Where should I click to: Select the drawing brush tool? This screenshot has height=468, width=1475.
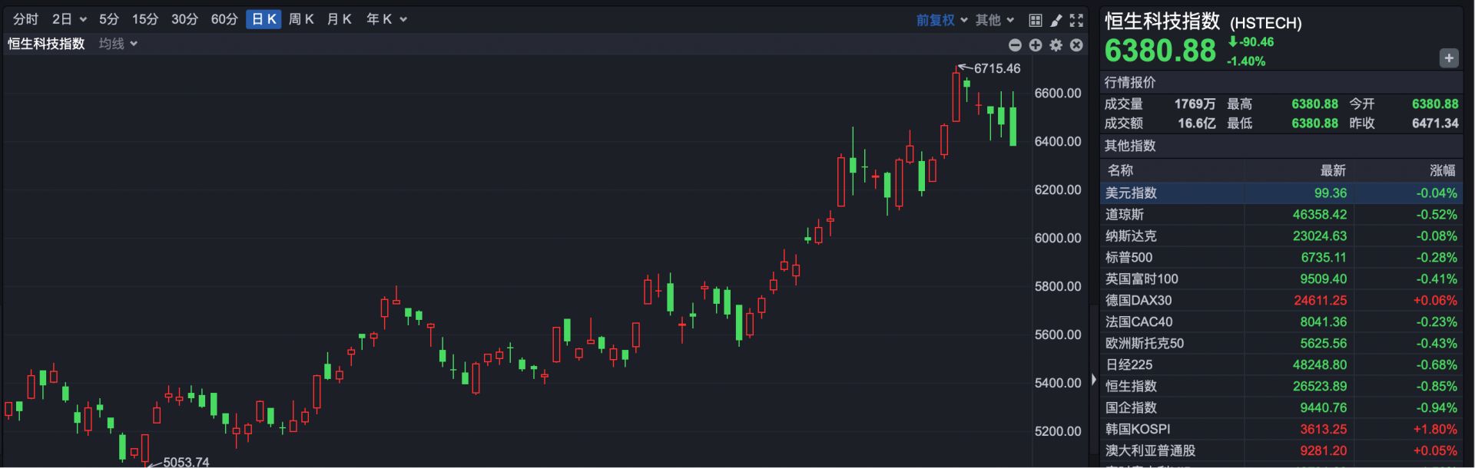(x=1056, y=20)
